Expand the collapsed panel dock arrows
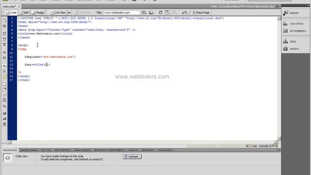The height and width of the screenshot is (175, 311). tap(308, 5)
